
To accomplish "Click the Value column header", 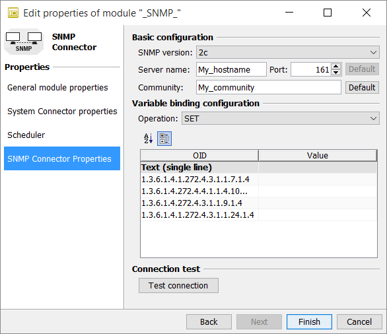I will tap(318, 155).
